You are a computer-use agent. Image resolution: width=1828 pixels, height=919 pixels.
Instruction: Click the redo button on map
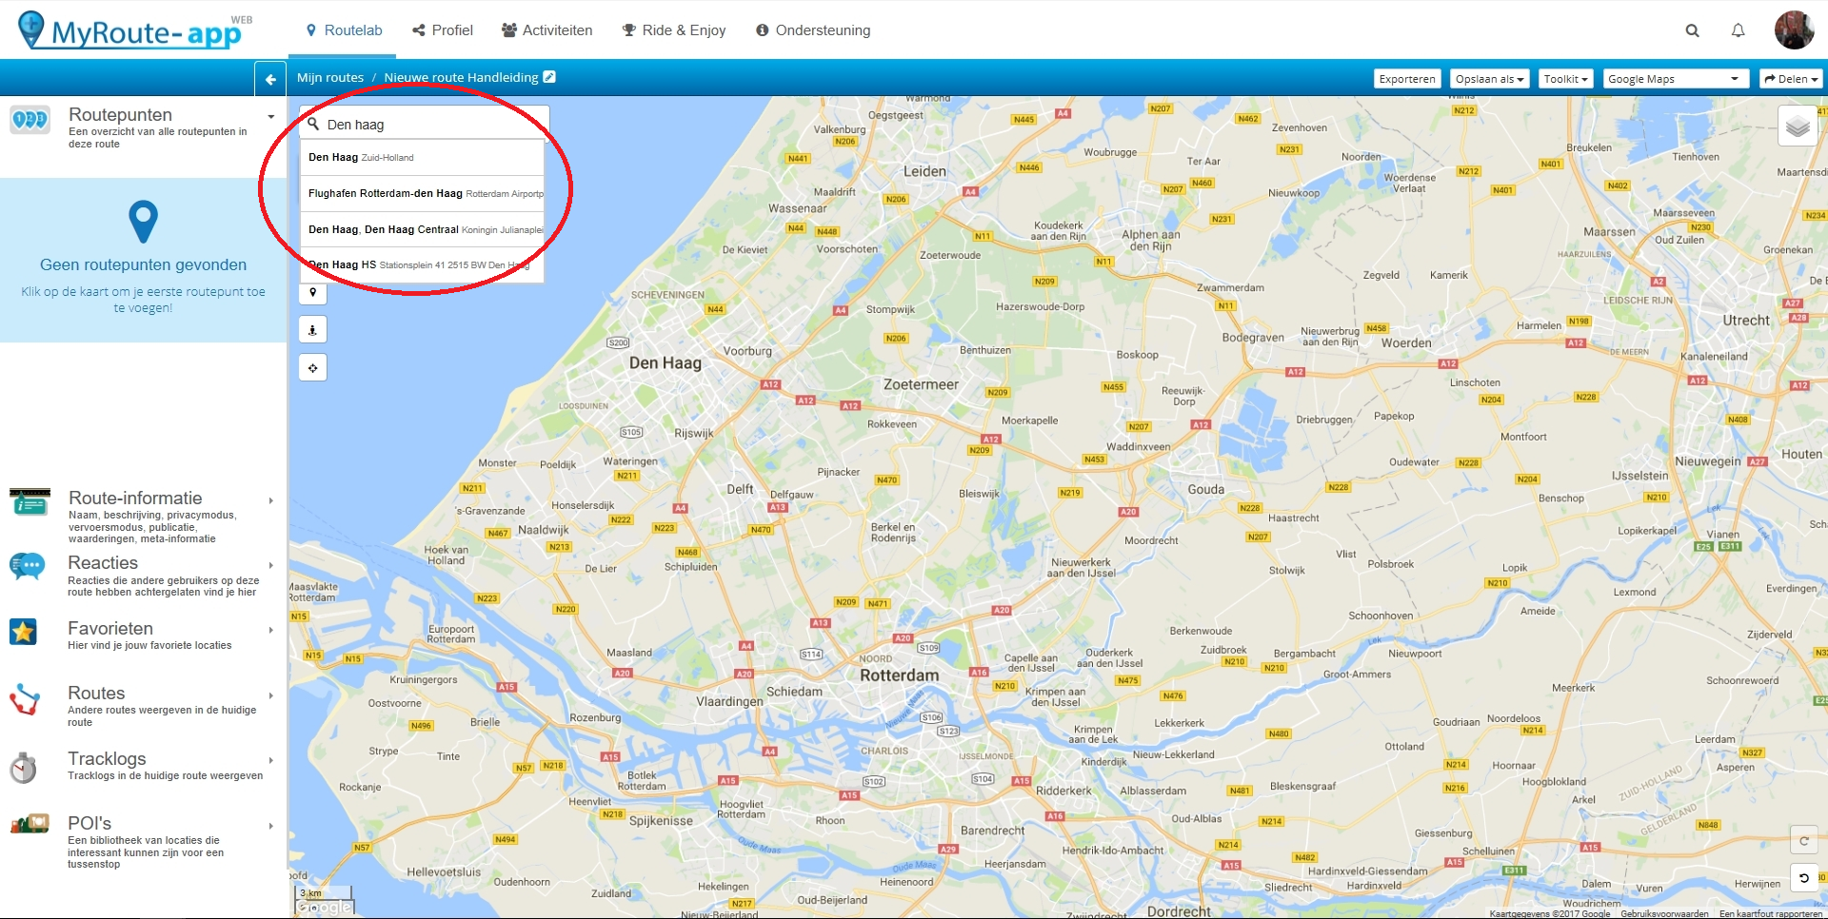pyautogui.click(x=1804, y=841)
